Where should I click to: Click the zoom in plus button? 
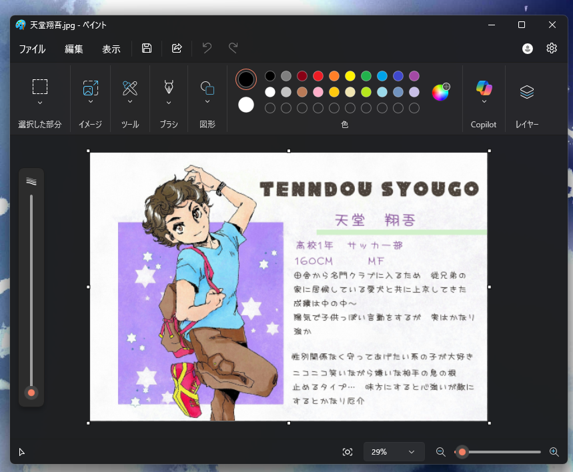554,452
